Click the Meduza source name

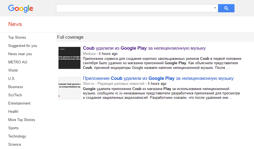[89, 54]
